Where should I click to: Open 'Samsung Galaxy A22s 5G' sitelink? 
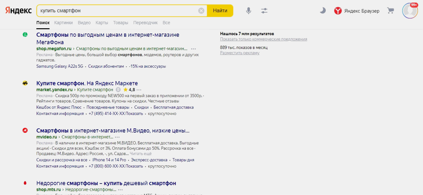[60, 66]
